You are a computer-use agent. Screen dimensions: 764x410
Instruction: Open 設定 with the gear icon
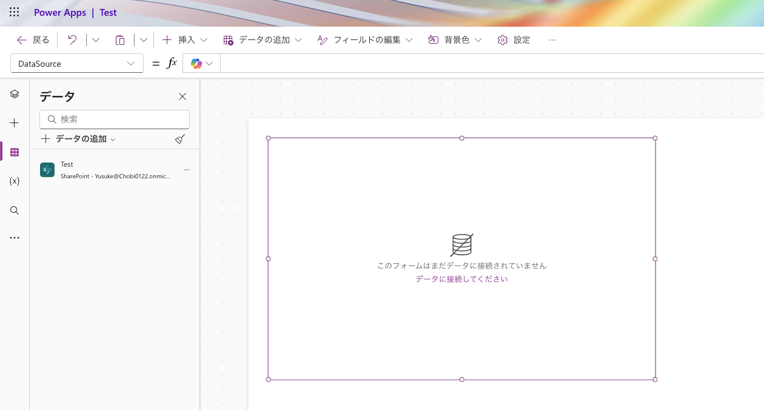point(513,39)
